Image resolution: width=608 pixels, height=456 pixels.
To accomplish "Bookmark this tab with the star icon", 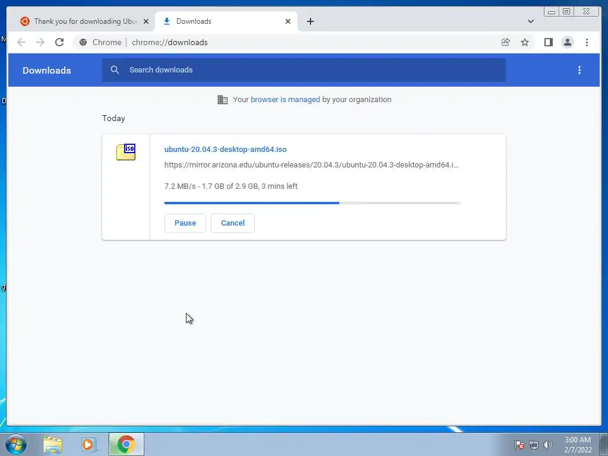I will (x=525, y=42).
